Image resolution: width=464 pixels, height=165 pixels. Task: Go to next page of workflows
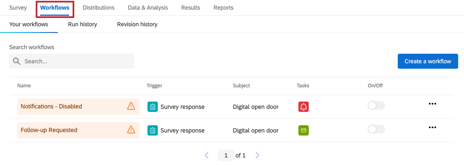pyautogui.click(x=257, y=155)
